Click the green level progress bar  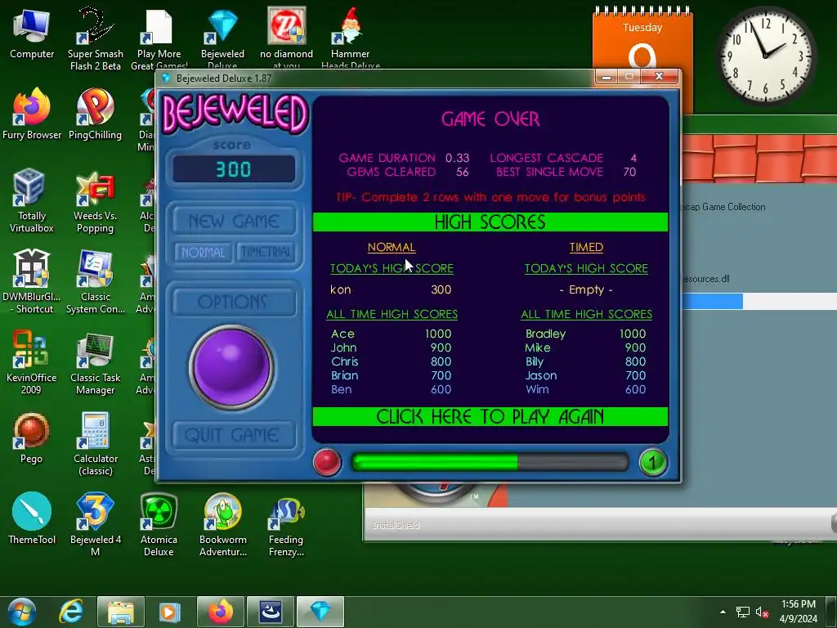[x=490, y=462]
